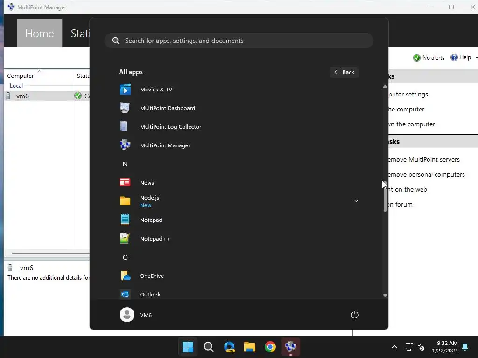Click the taskbar clock and date
478x358 pixels.
click(x=445, y=347)
